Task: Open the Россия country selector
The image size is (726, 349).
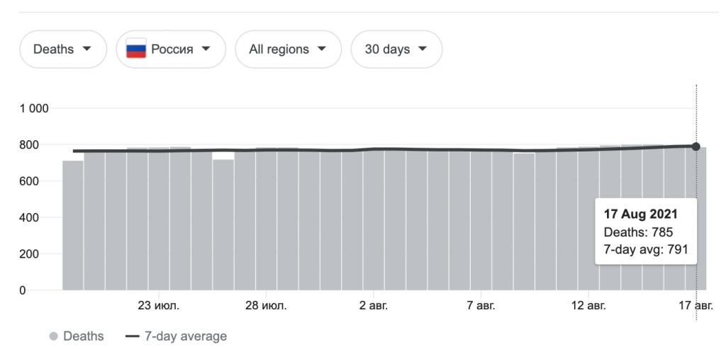Action: click(x=170, y=50)
